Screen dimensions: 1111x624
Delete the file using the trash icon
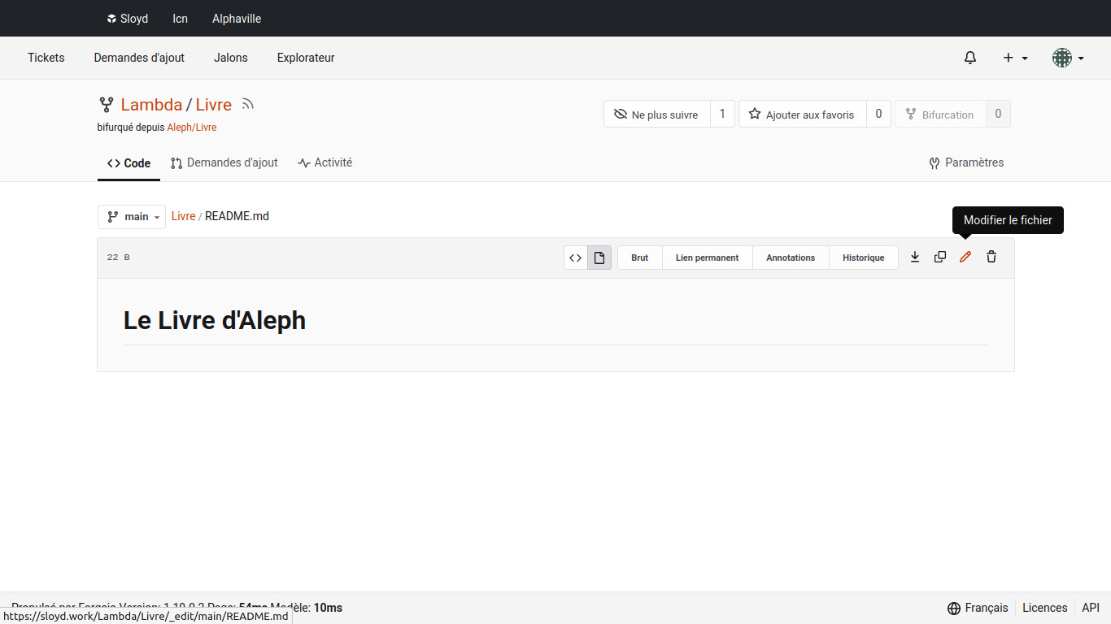pos(991,258)
